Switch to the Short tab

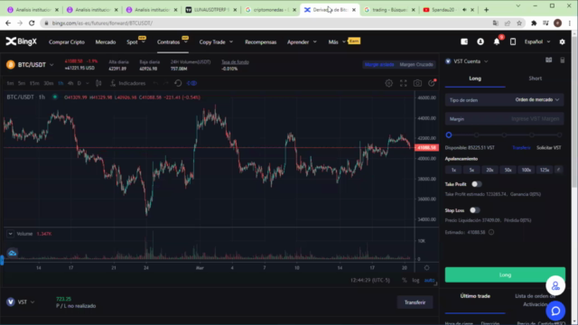coord(535,79)
